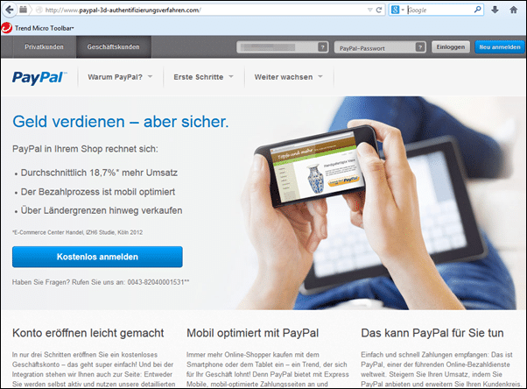Screen dimensions: 527x389
Task: Click text 'PayPal in Ihrem Shop rechnet sich:'
Action: 85,149
